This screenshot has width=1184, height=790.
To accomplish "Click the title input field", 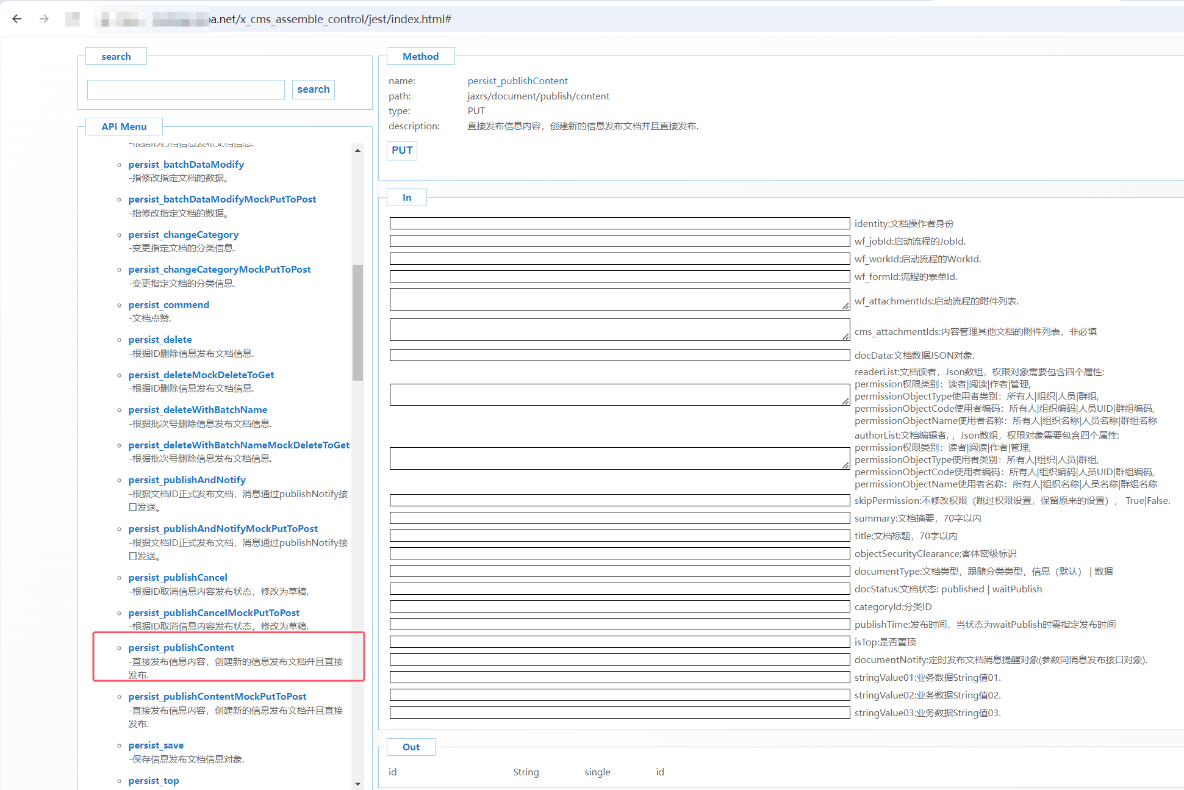I will coord(619,536).
